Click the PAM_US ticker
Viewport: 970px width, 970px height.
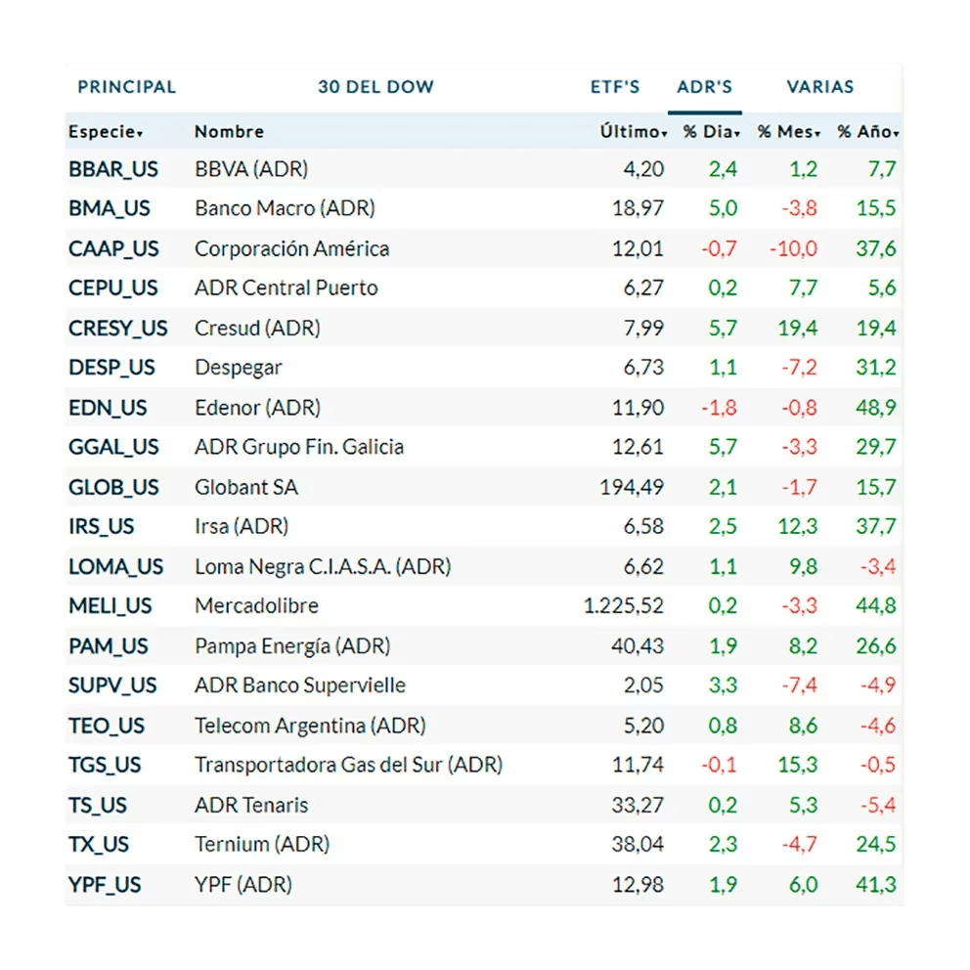click(109, 646)
